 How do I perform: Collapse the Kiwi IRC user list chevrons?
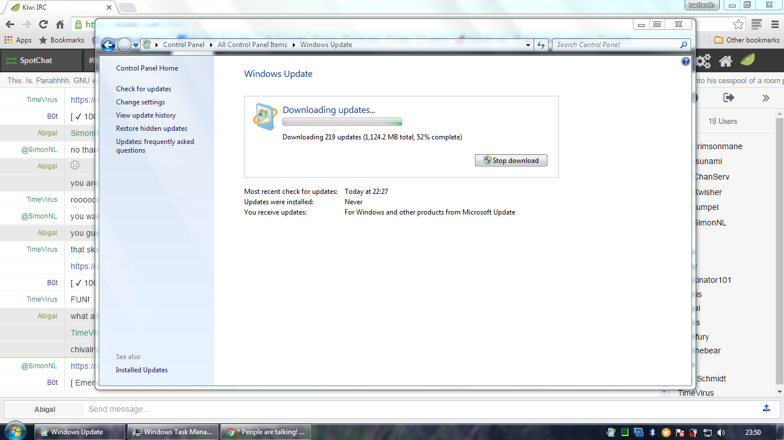(766, 98)
